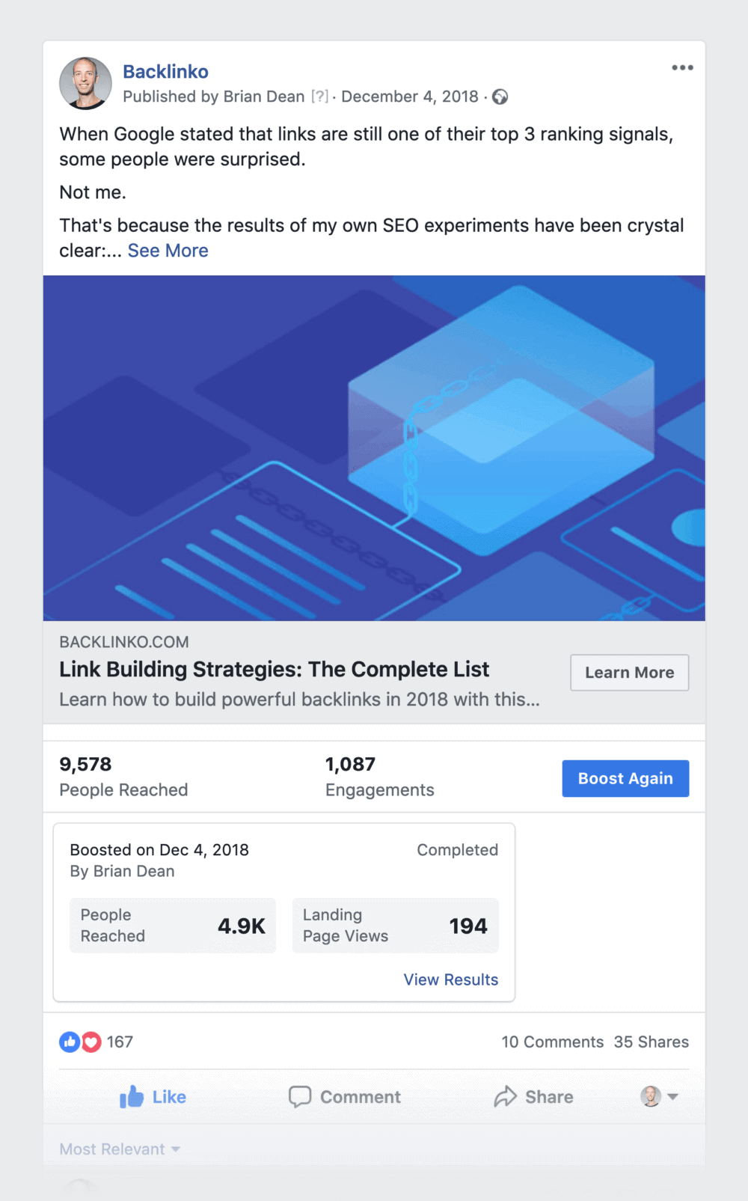The image size is (748, 1201).
Task: Click the question mark help indicator
Action: click(x=319, y=97)
